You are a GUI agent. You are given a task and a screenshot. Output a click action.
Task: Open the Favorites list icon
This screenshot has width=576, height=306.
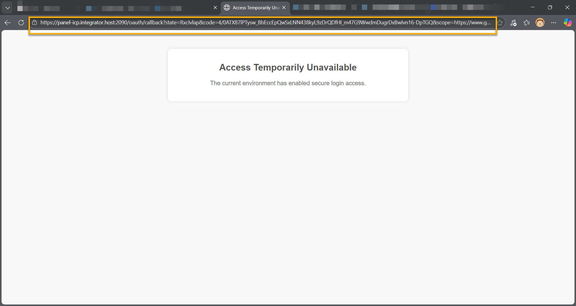527,23
